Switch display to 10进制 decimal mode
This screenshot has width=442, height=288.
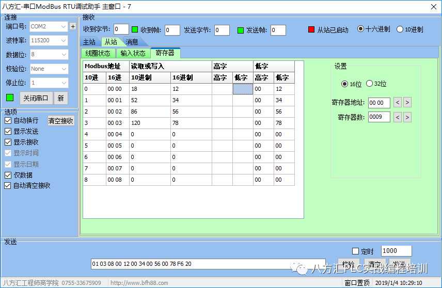click(x=400, y=29)
